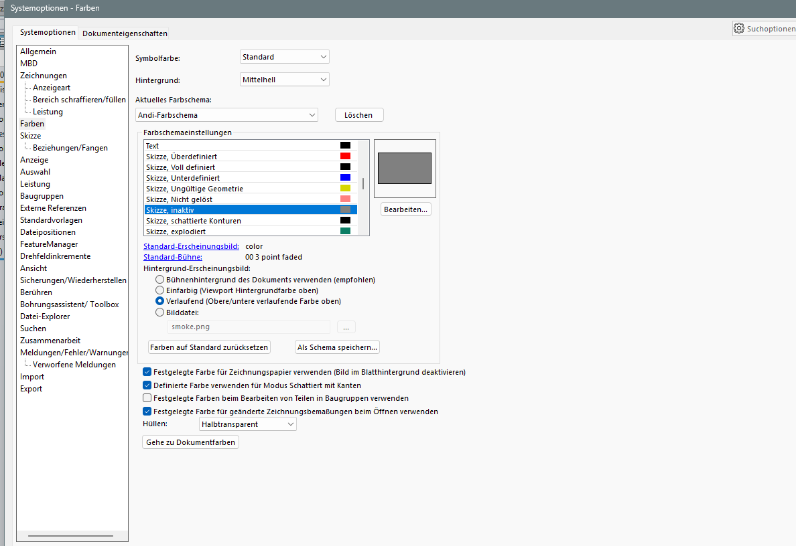Select Anzeige in the options tree

(x=34, y=160)
